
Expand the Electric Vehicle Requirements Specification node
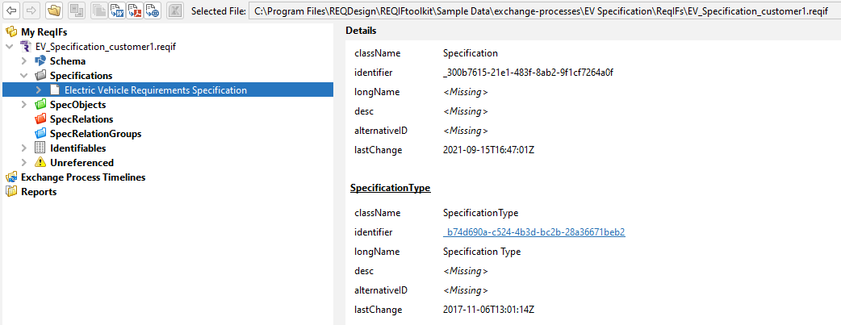coord(39,90)
